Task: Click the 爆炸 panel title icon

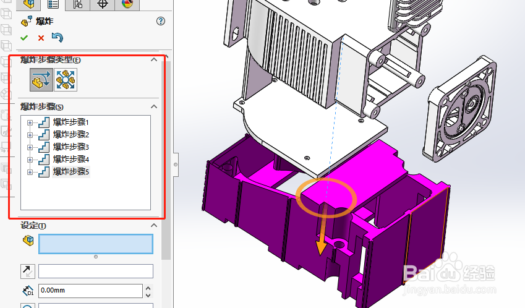Action: click(27, 22)
